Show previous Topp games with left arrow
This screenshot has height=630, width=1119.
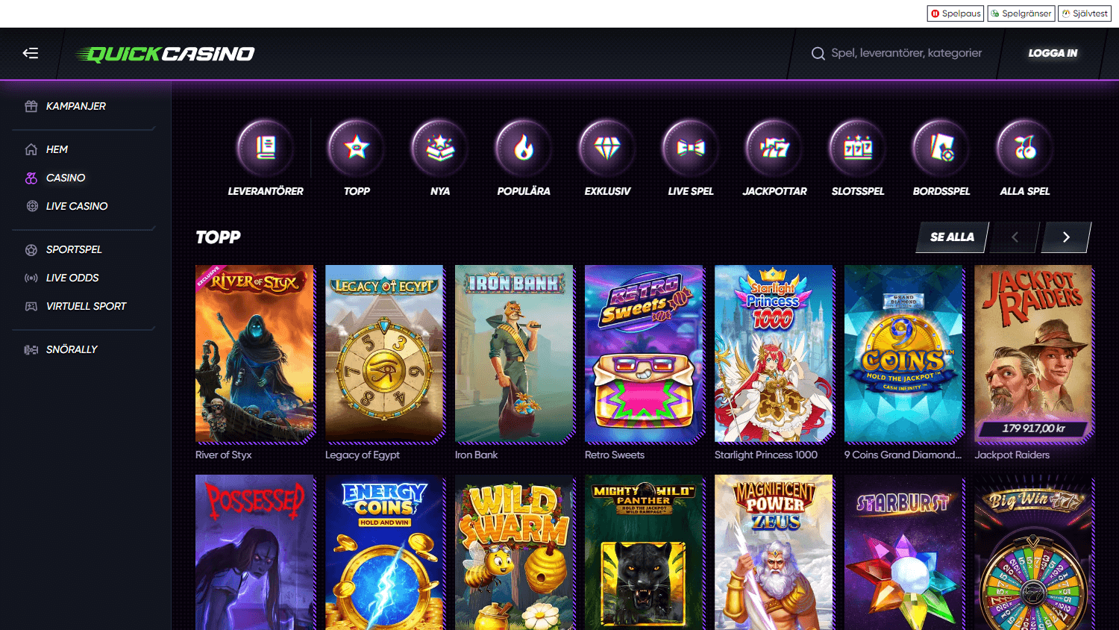tap(1015, 237)
